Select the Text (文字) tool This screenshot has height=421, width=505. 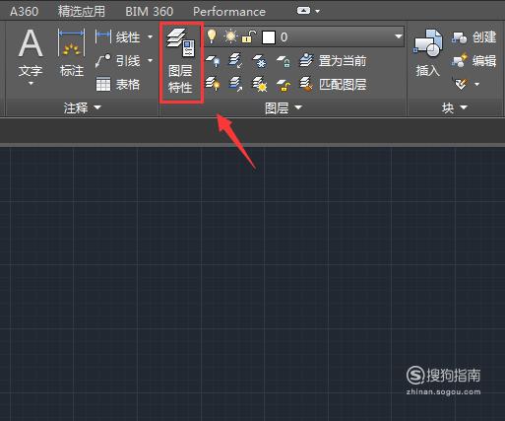point(31,52)
